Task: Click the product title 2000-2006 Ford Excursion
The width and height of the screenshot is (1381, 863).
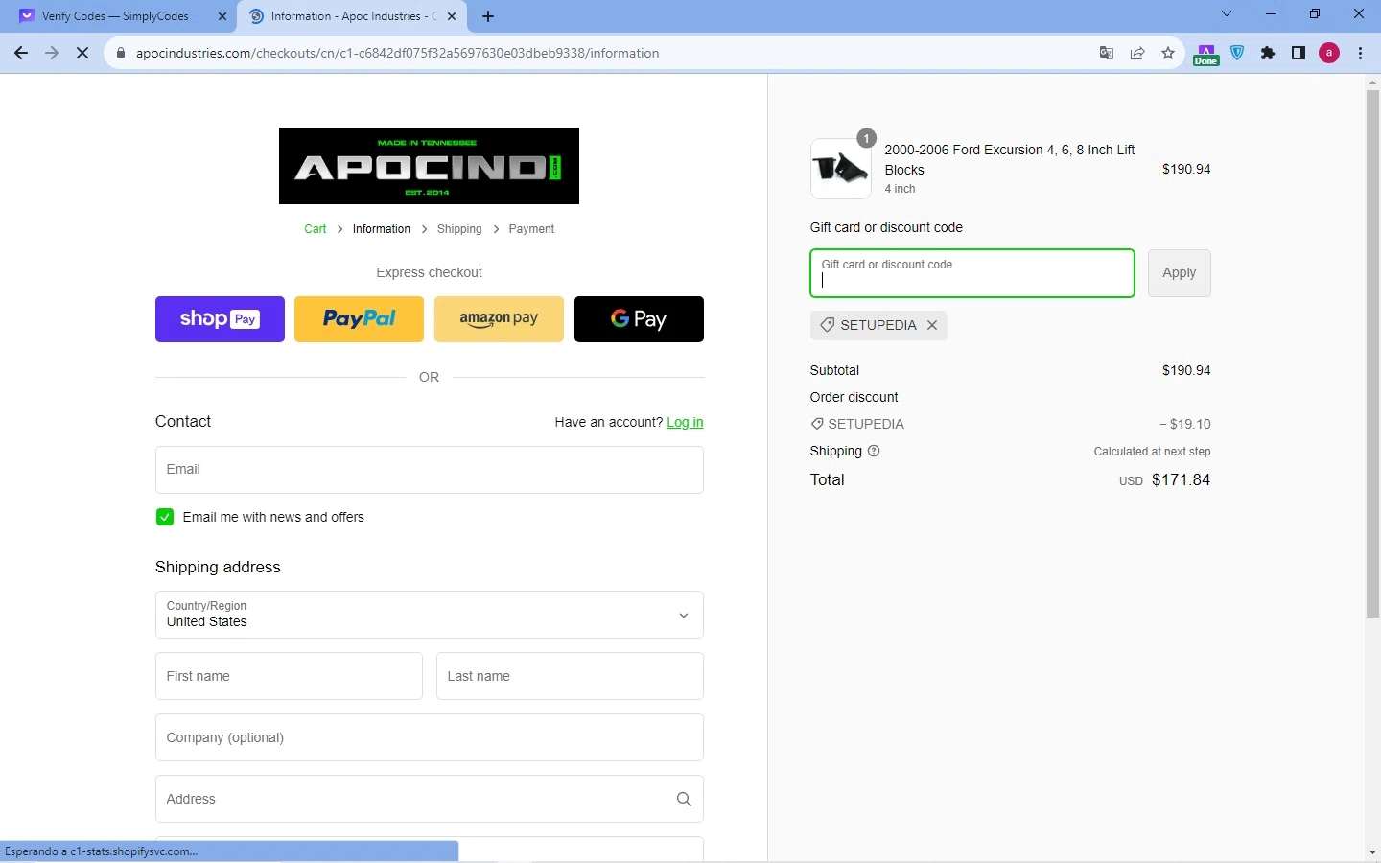Action: point(1010,159)
